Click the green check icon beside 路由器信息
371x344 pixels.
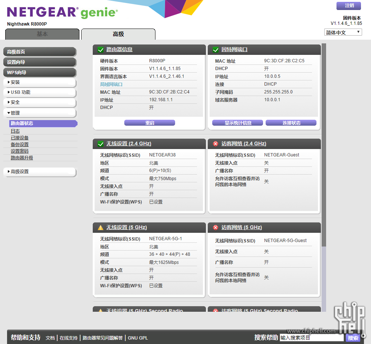point(101,50)
